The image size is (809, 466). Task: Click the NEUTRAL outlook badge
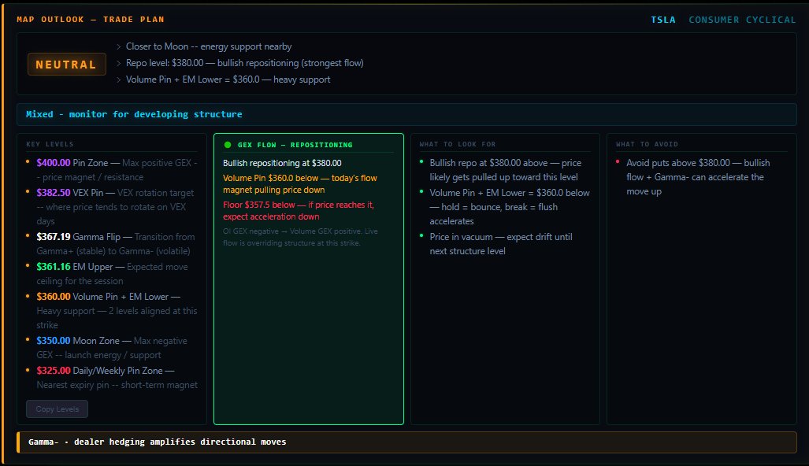(x=66, y=65)
